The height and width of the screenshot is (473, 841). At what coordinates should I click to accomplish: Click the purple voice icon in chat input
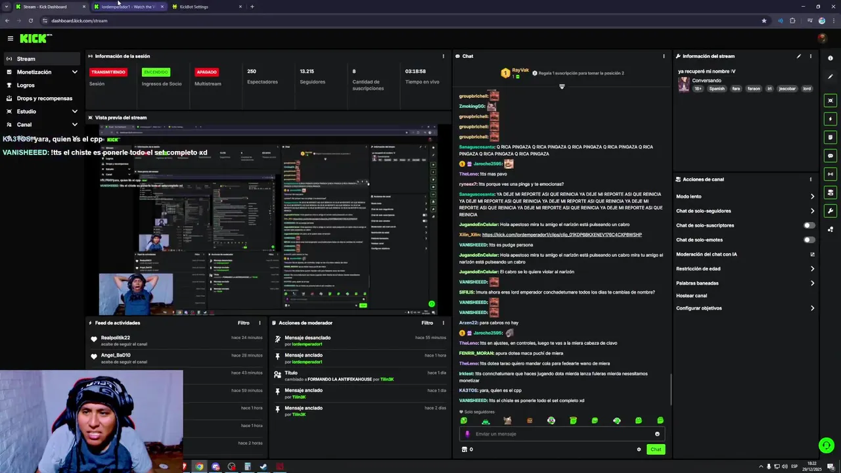pyautogui.click(x=468, y=434)
